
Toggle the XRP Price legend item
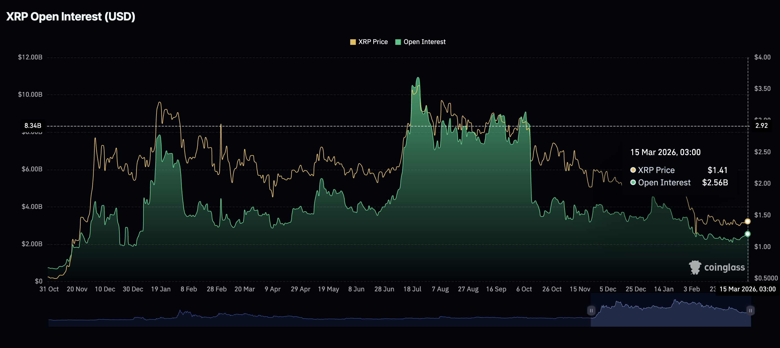click(x=372, y=42)
